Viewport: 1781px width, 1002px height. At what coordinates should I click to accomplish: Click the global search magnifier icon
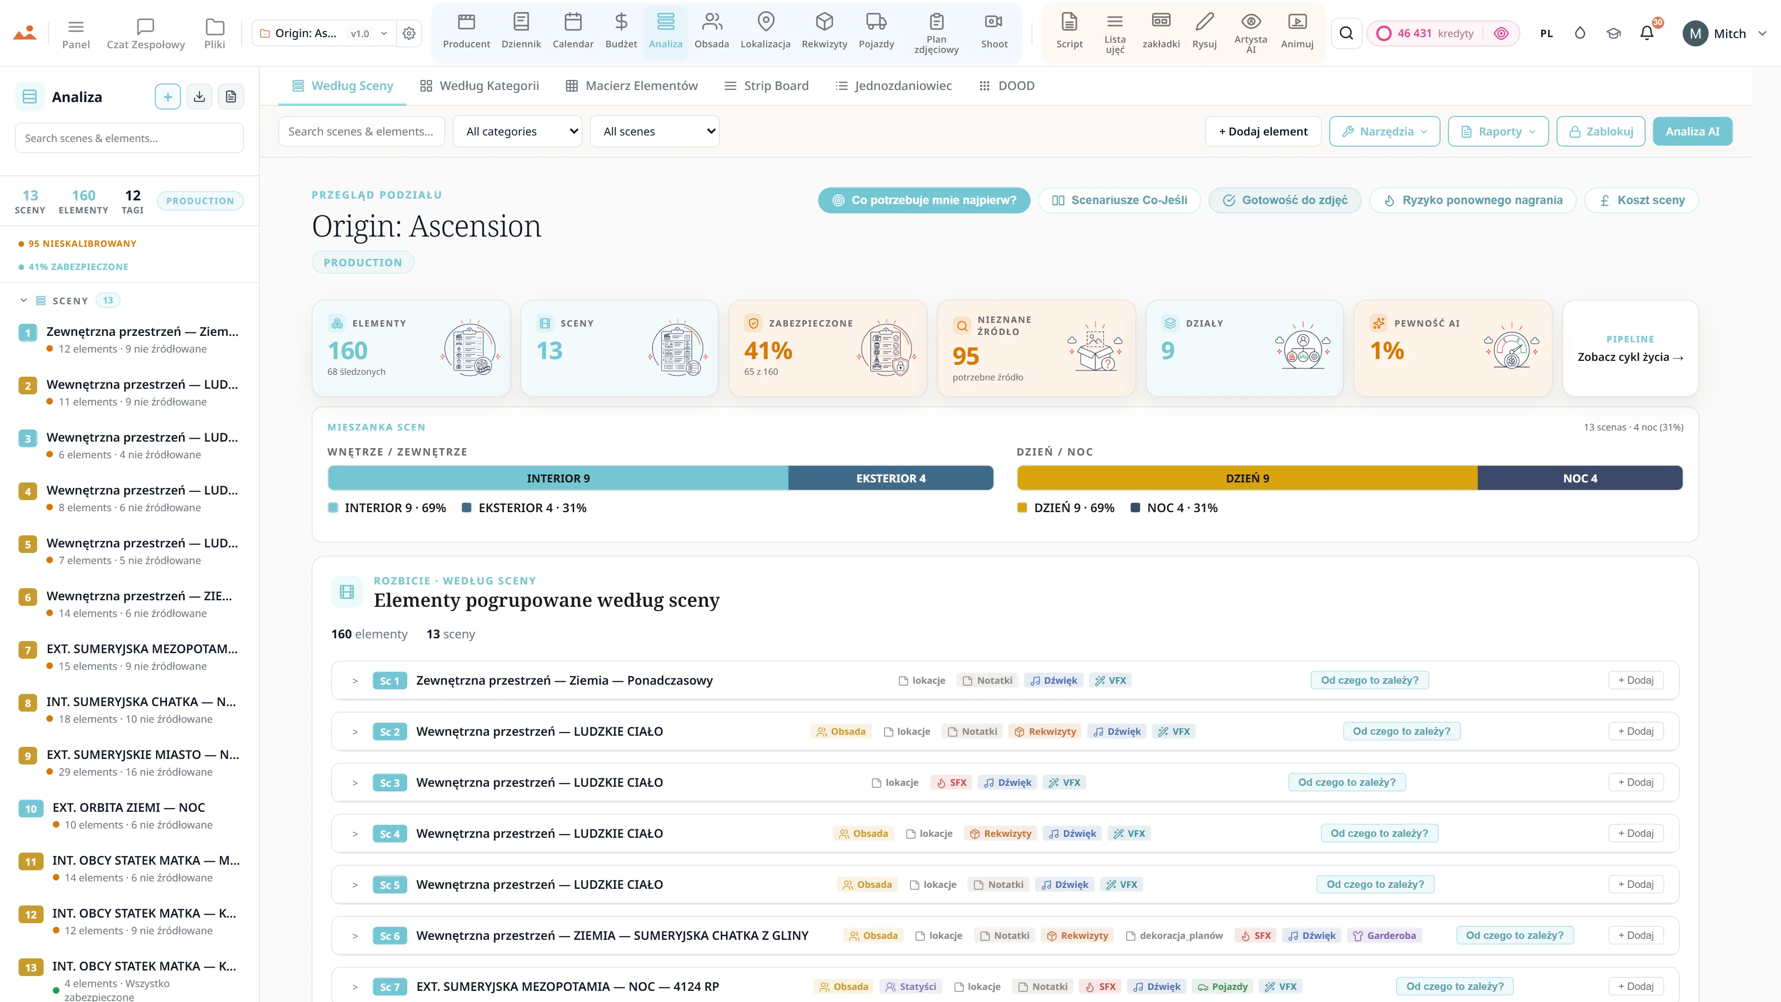coord(1346,33)
